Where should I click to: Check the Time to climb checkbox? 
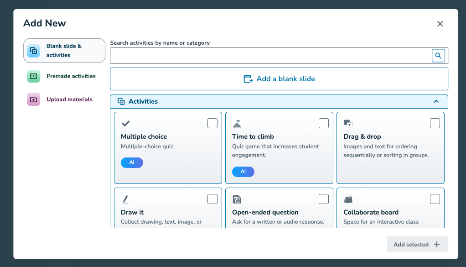tap(324, 123)
